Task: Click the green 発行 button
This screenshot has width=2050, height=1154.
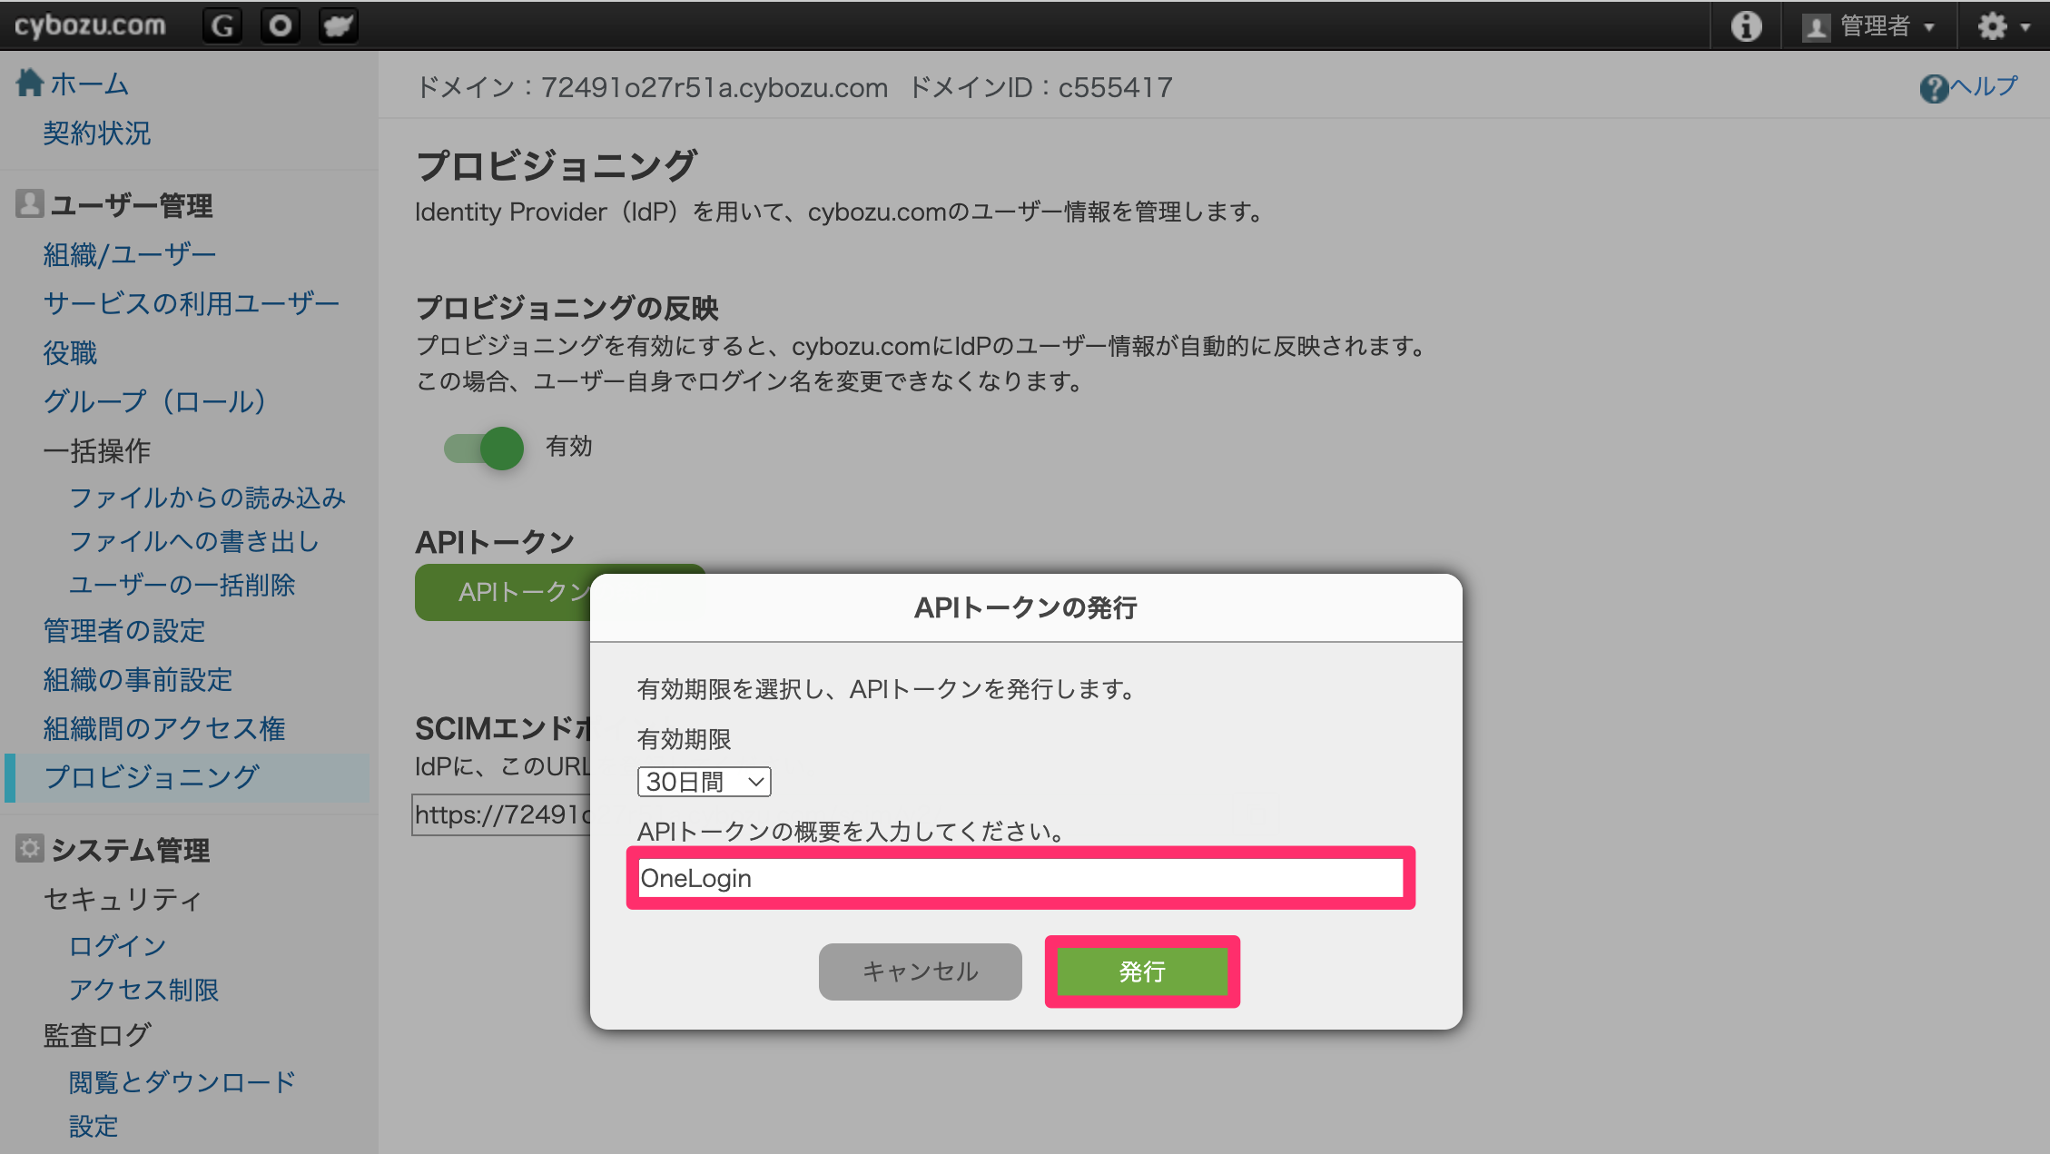Action: 1142,972
